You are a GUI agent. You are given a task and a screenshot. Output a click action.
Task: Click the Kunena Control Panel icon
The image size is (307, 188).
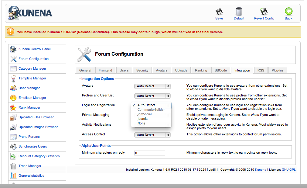[13, 49]
